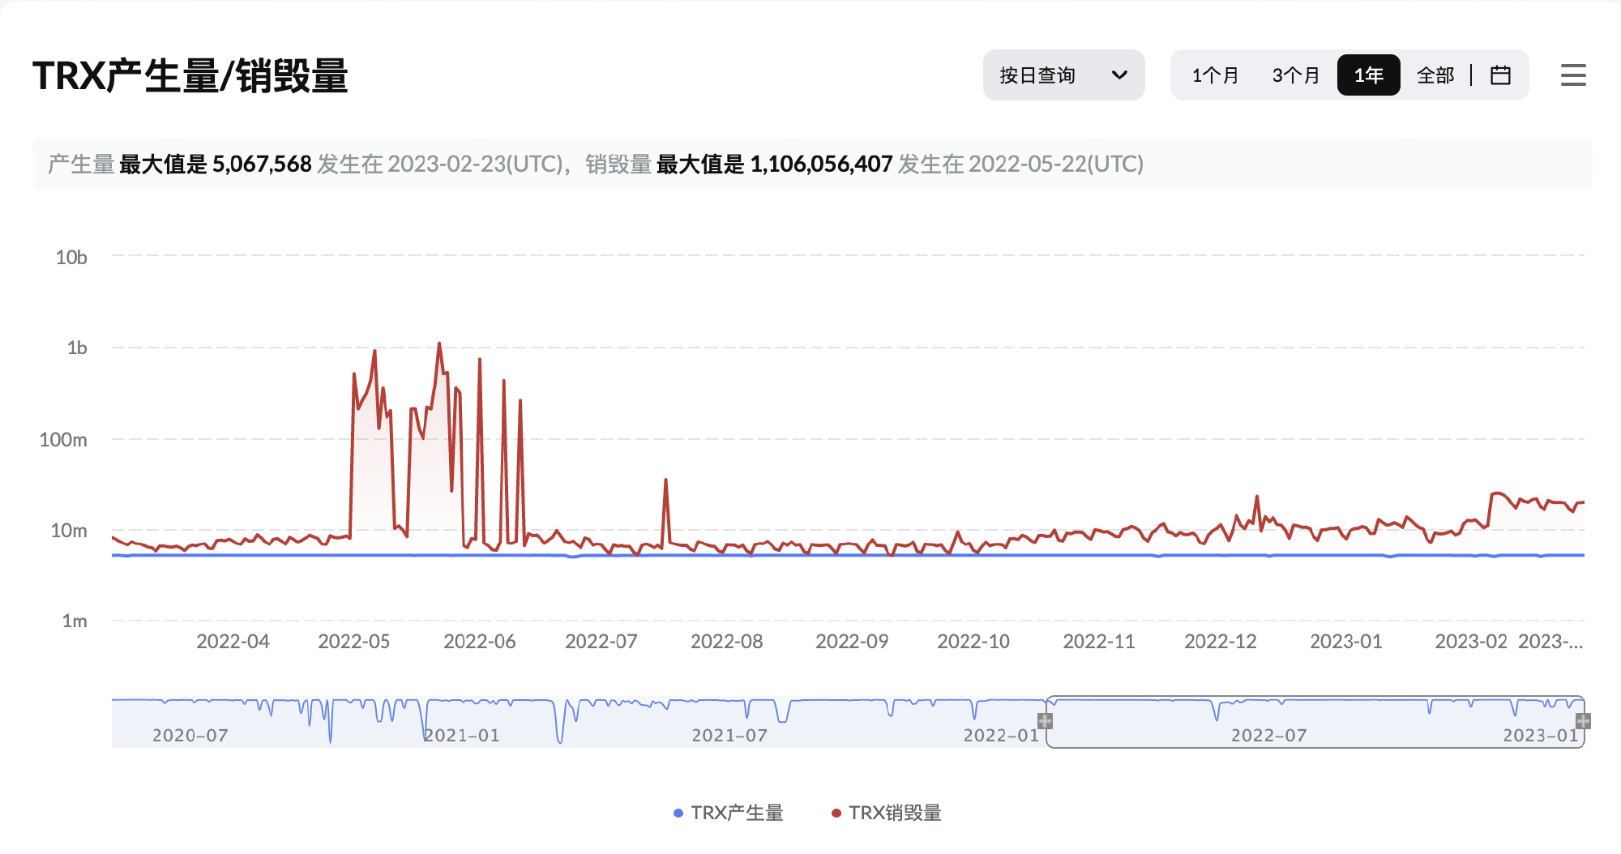Click the left range slider handle
Image resolution: width=1621 pixels, height=854 pixels.
click(x=1046, y=721)
